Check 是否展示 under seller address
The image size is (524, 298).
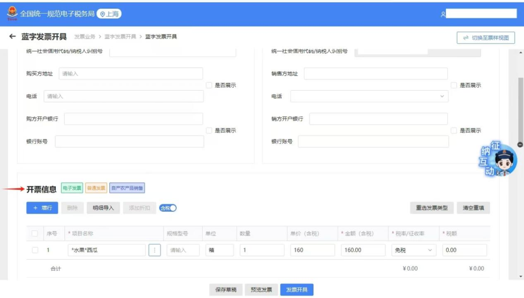(454, 85)
